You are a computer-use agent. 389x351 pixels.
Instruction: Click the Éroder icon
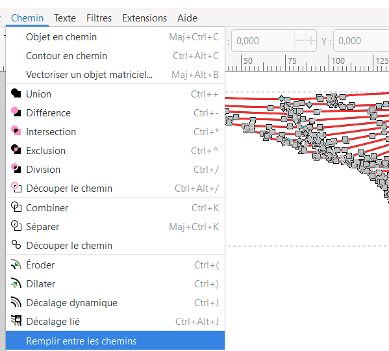16,265
